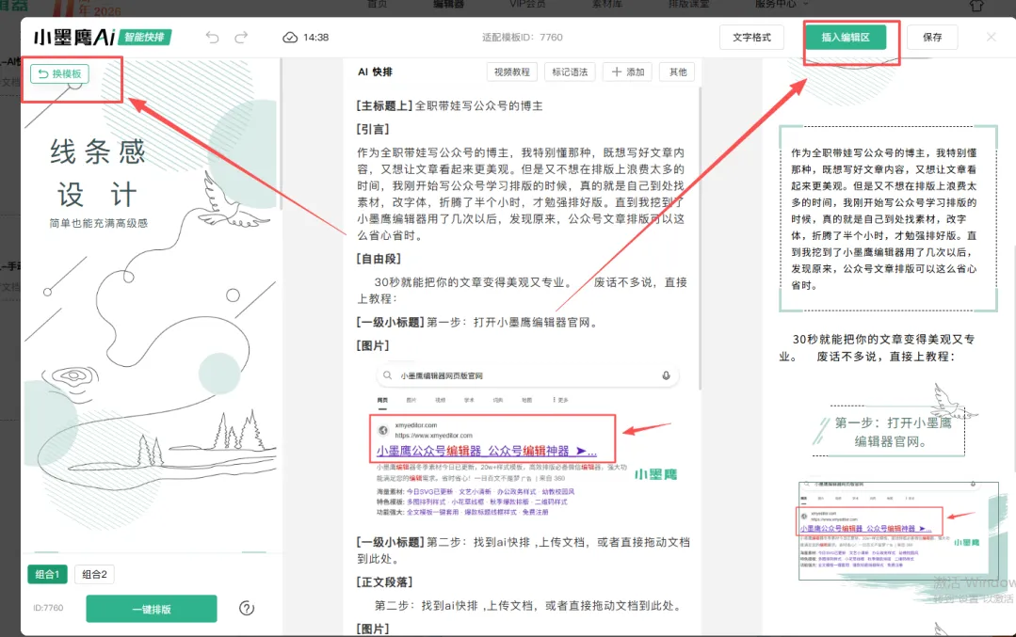Click the first [图片] tag
The image size is (1016, 637).
373,345
